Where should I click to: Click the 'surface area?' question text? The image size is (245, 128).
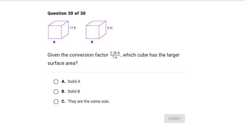[x=62, y=63]
